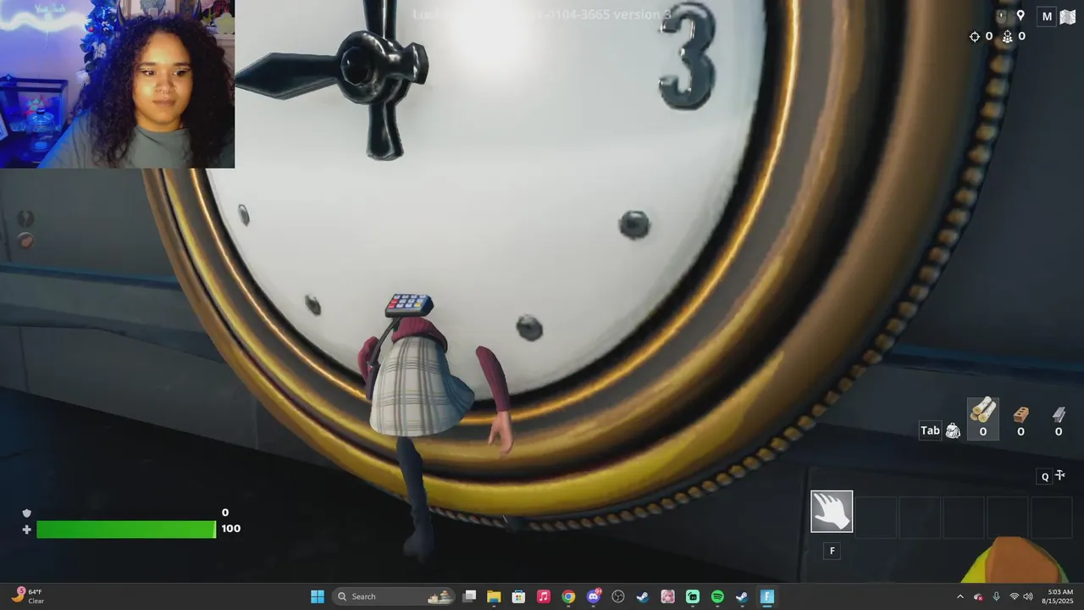
Task: Switch to the Fortnite taskbar icon
Action: [767, 596]
